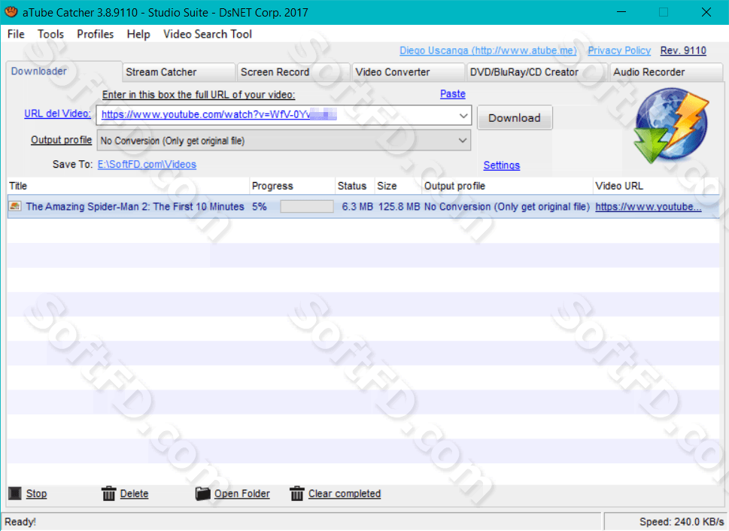Screen dimensions: 729x531
Task: Switch to the Stream Catcher tab
Action: (x=178, y=72)
